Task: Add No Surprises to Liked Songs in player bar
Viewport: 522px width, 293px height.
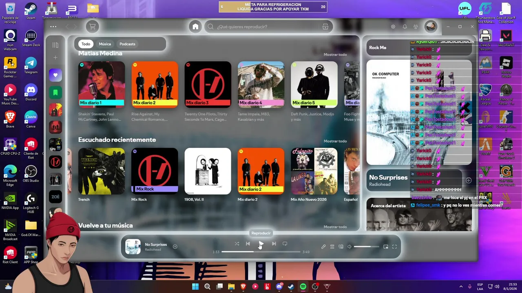Action: coord(175,247)
